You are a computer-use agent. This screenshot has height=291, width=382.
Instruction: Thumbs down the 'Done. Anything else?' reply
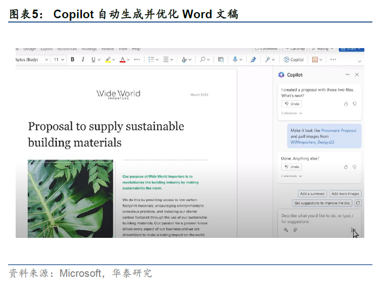point(355,167)
